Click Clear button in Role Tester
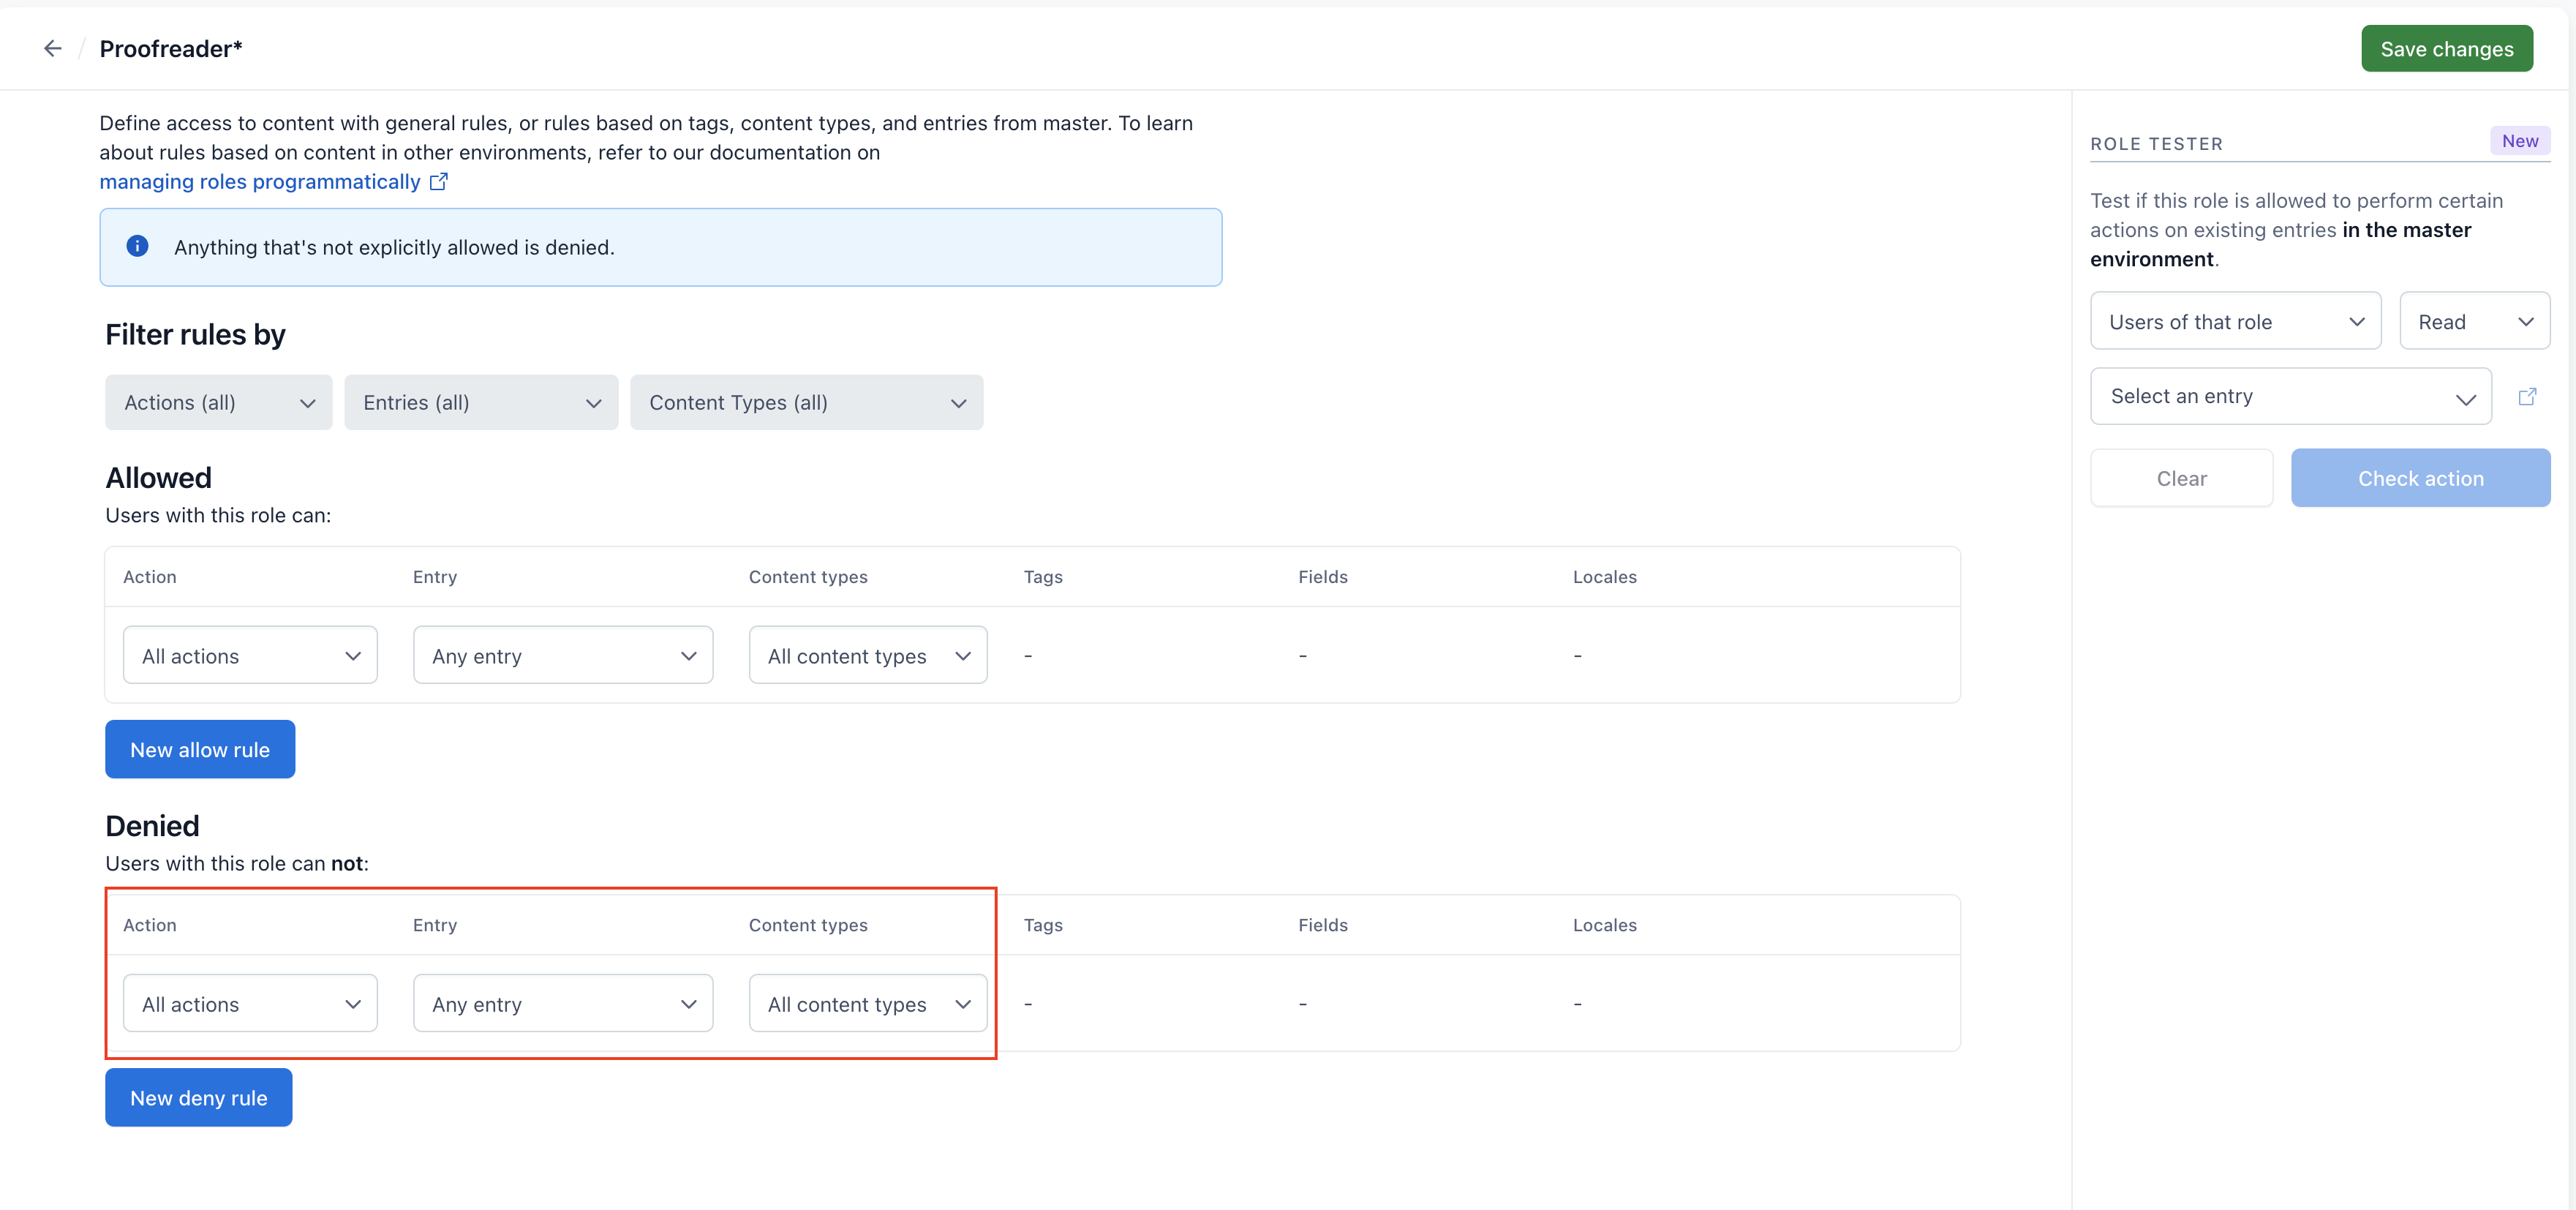 [2180, 477]
